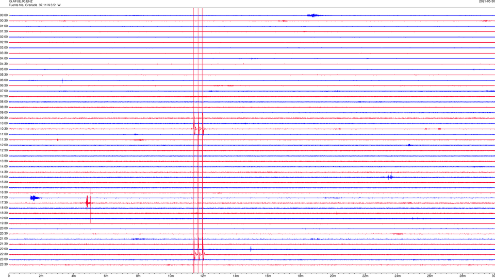This screenshot has width=495, height=278.
Task: Click the 'Fuente fria, Granada' location text
Action: pos(23,5)
